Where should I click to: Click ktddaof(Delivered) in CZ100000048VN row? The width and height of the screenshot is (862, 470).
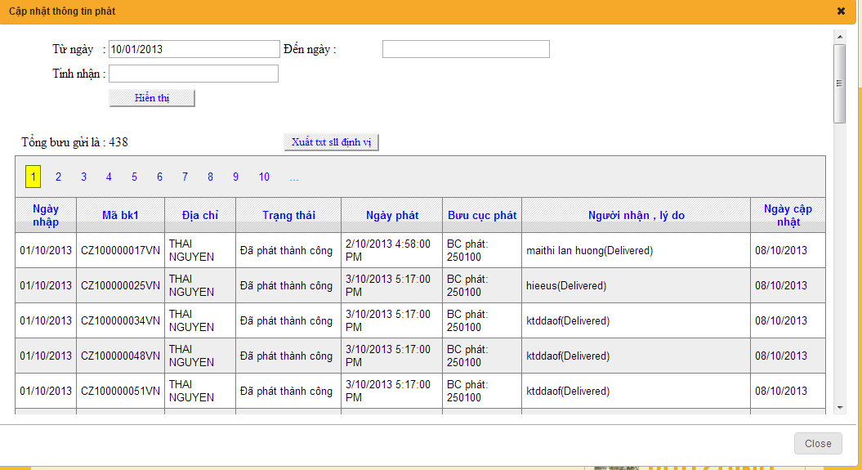pos(568,356)
